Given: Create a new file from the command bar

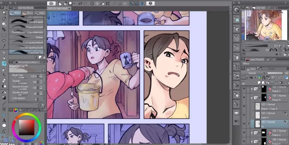Looking at the screenshot, I should pyautogui.click(x=60, y=4).
